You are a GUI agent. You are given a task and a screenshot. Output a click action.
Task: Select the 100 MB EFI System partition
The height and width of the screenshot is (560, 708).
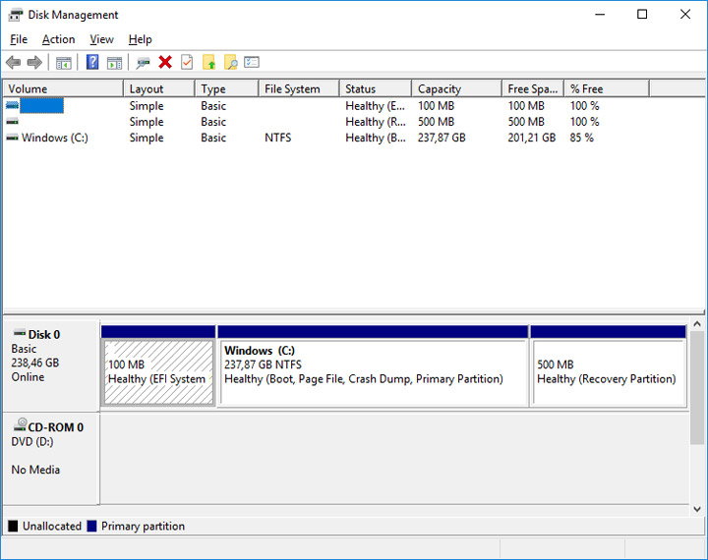coord(157,371)
